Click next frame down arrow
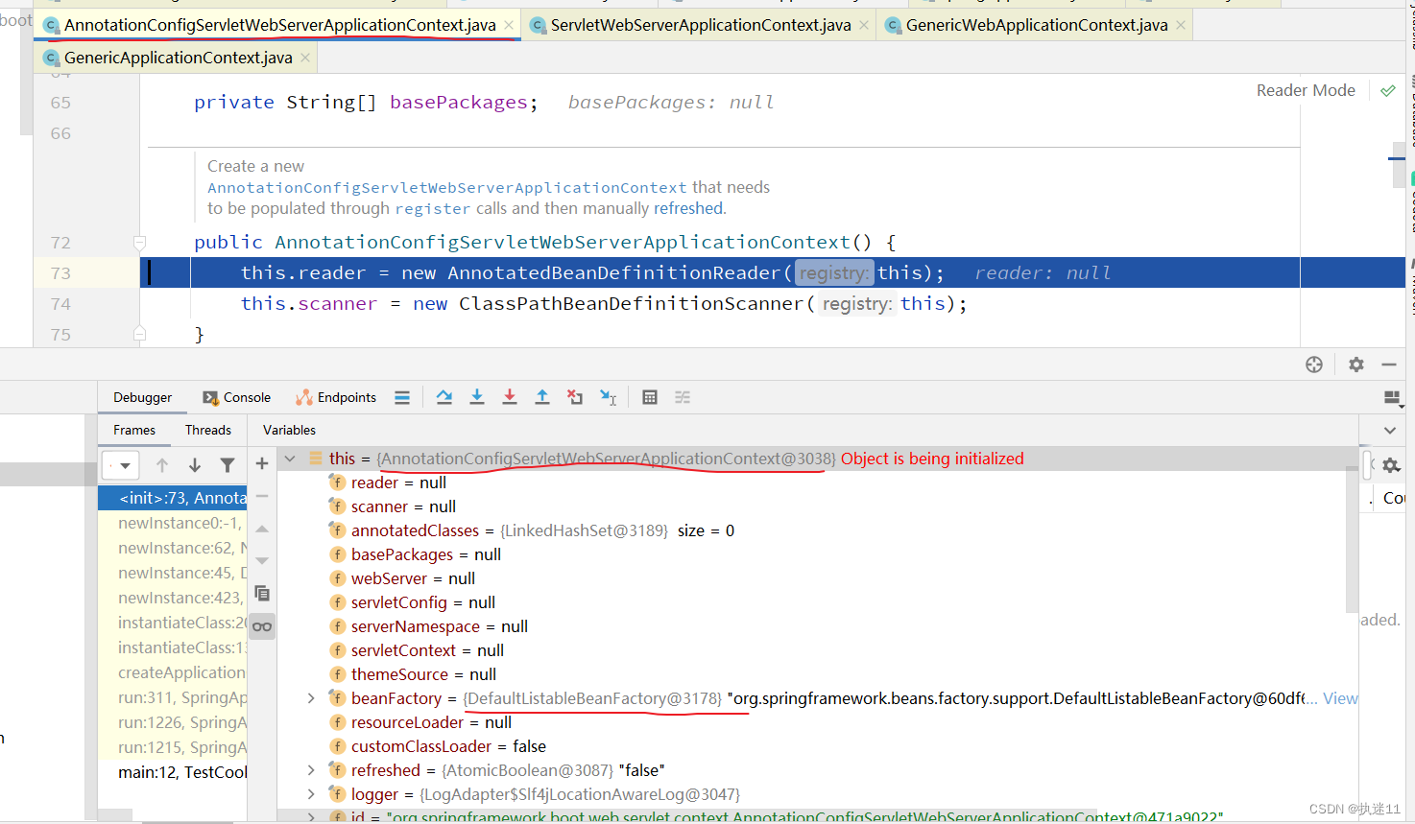This screenshot has height=824, width=1415. (195, 465)
